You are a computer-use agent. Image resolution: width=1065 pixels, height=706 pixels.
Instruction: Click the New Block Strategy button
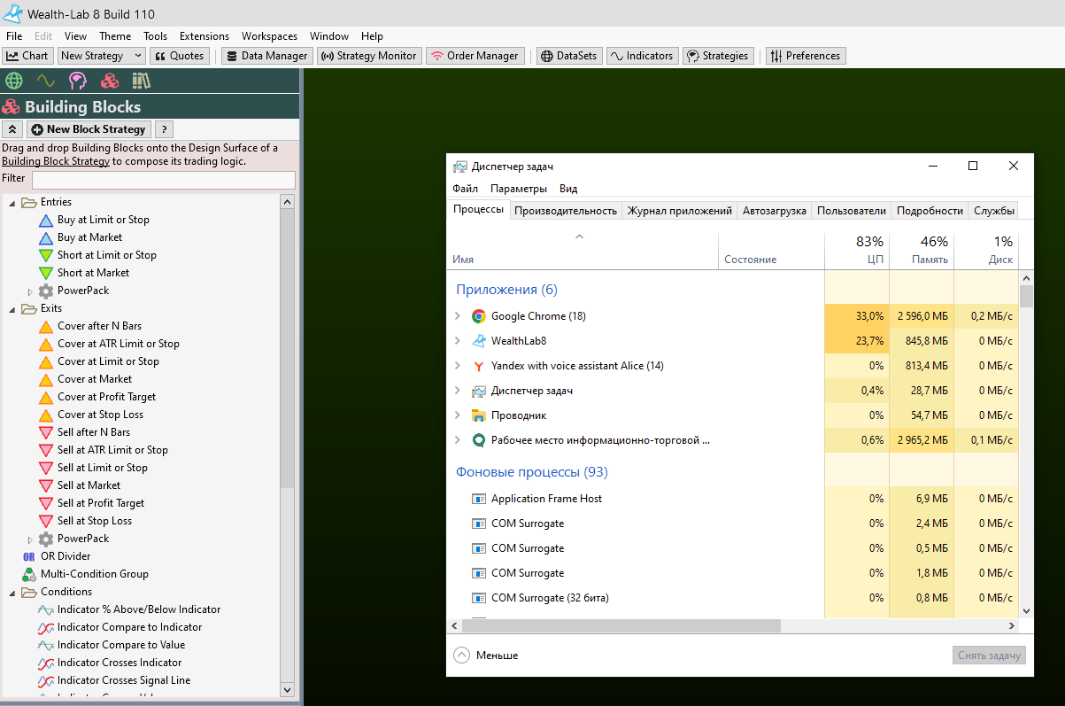(89, 129)
